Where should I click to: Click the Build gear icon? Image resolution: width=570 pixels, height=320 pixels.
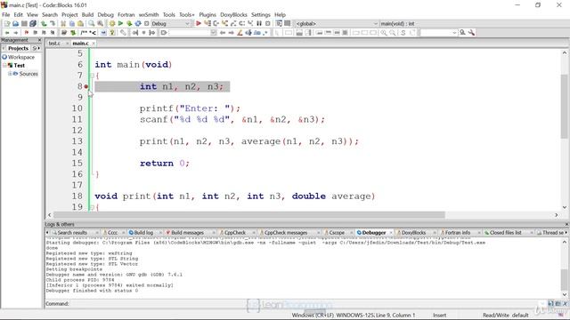112,24
